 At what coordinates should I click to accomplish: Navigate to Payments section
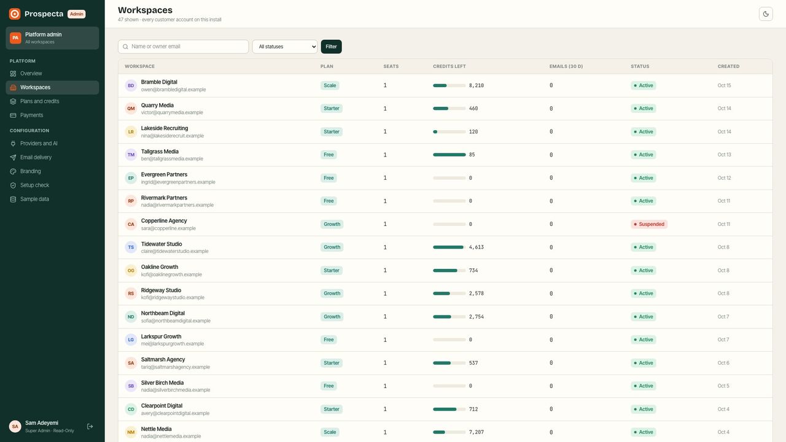[52, 115]
